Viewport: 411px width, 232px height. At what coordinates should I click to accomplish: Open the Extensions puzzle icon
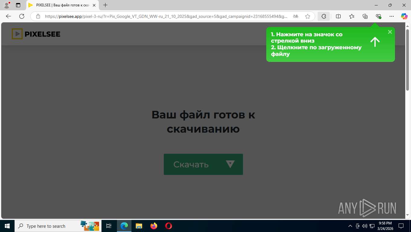[324, 16]
